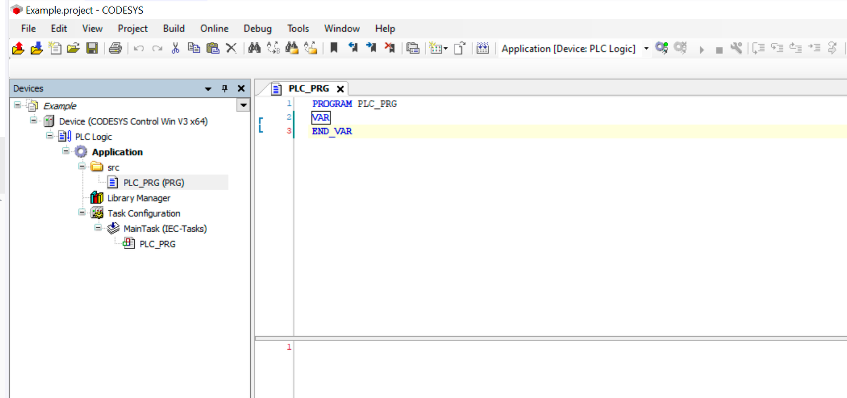Collapse the src folder
847x398 pixels.
82,166
